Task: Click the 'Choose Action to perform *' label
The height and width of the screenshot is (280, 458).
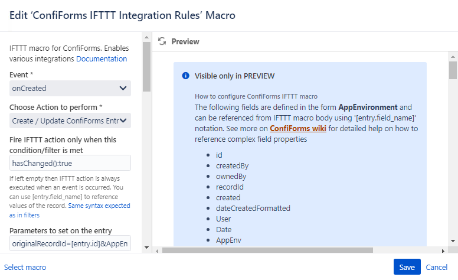Action: (56, 108)
